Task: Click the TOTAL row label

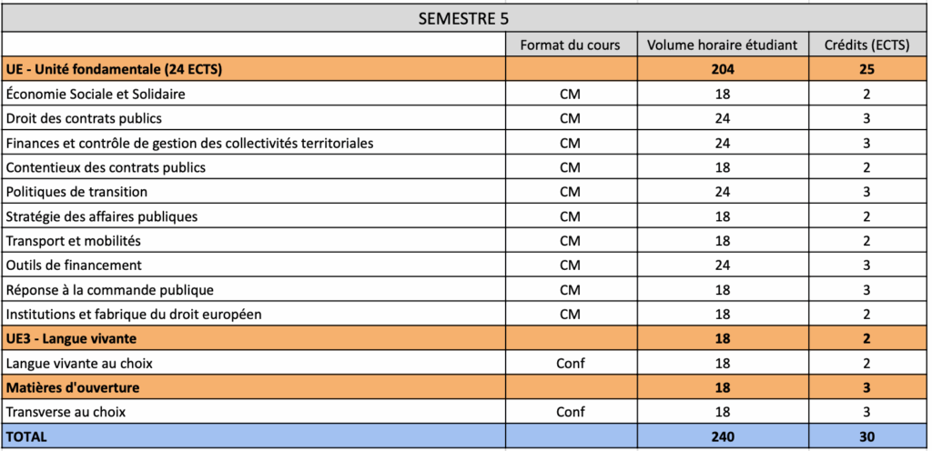Action: click(26, 437)
